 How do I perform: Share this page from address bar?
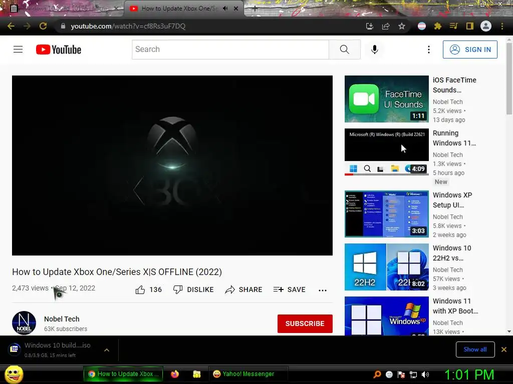tap(386, 26)
